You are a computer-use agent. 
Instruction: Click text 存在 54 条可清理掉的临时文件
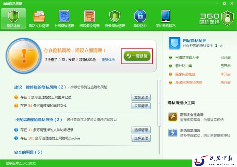(x=43, y=105)
